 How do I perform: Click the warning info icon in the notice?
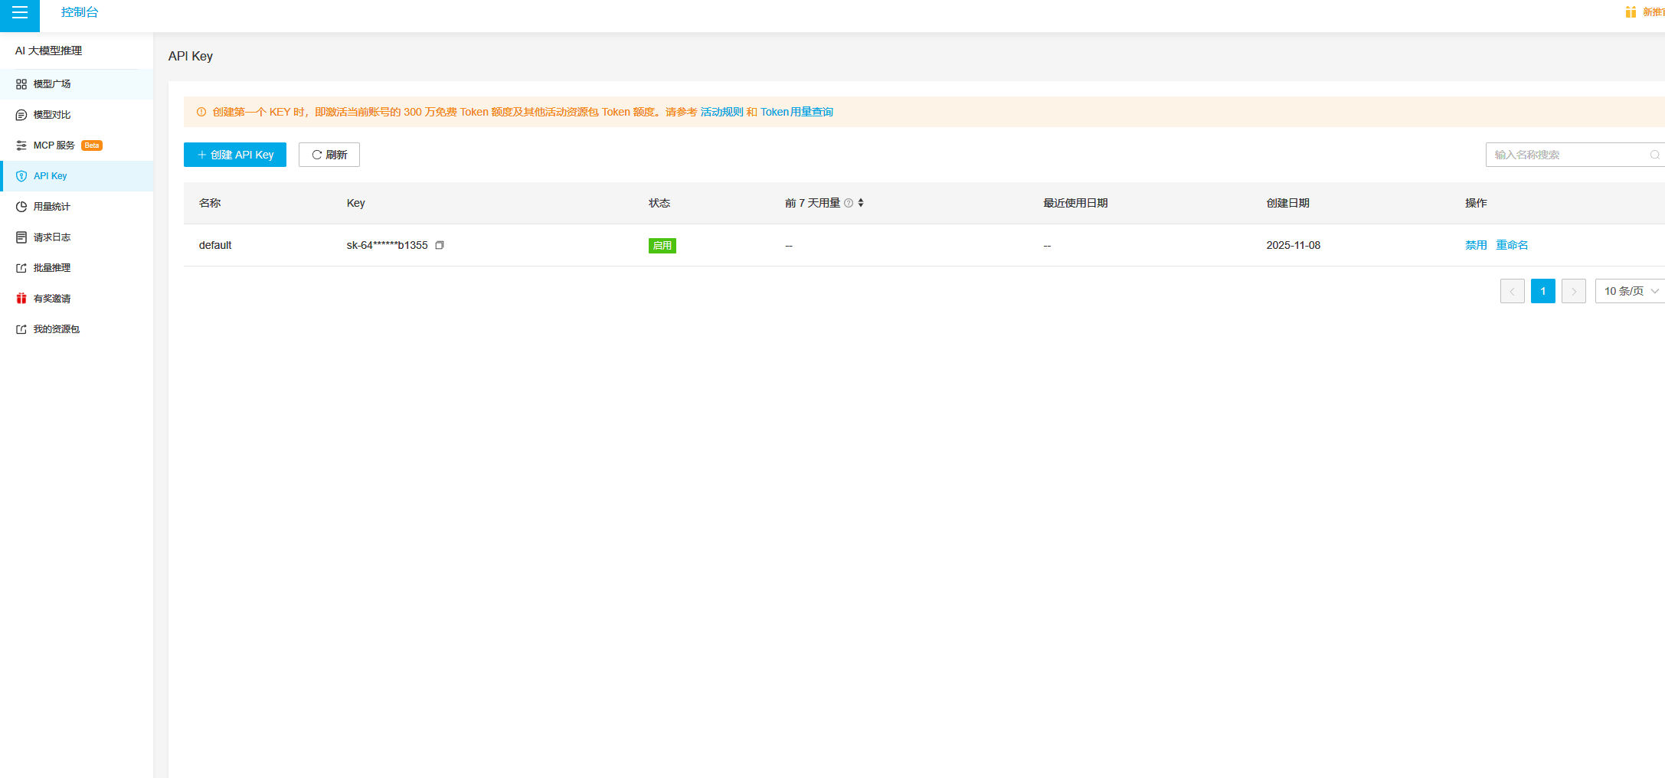point(201,112)
